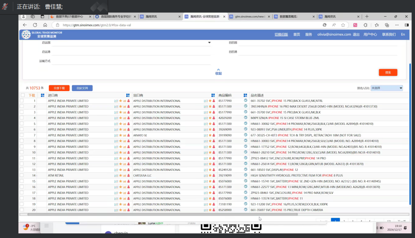The image size is (415, 238).
Task: Add page to favorites with star icon
Action: click(x=343, y=25)
